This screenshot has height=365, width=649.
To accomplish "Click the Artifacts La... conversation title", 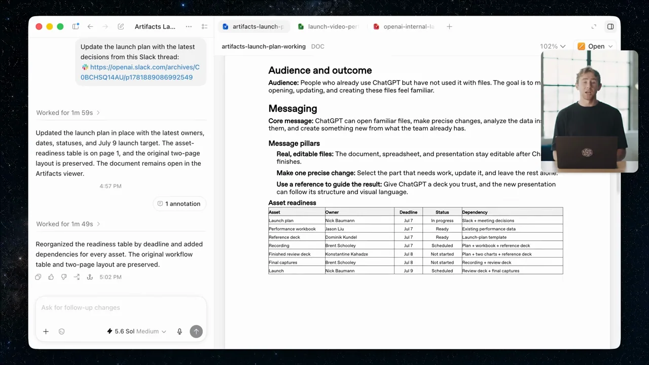I will coord(155,26).
